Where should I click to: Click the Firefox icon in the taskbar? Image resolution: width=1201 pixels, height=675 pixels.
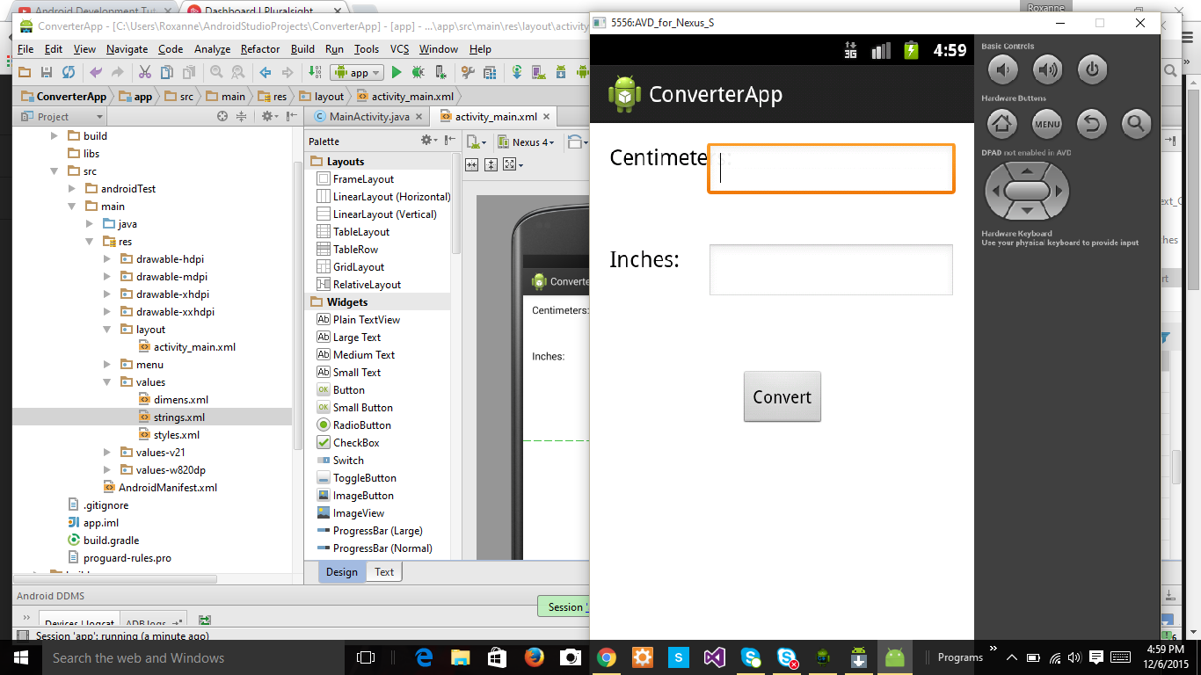coord(534,657)
